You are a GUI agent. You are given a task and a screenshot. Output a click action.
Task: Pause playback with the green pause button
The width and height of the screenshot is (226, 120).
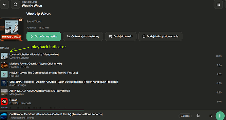pyautogui.click(x=220, y=116)
